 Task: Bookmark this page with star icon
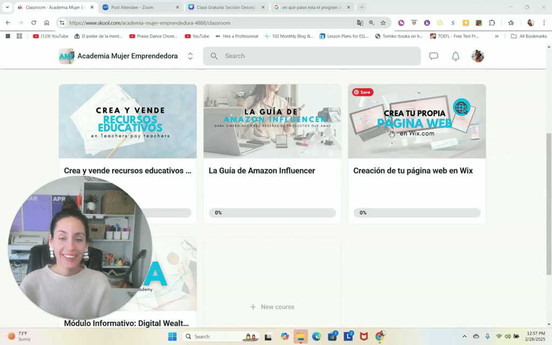383,23
